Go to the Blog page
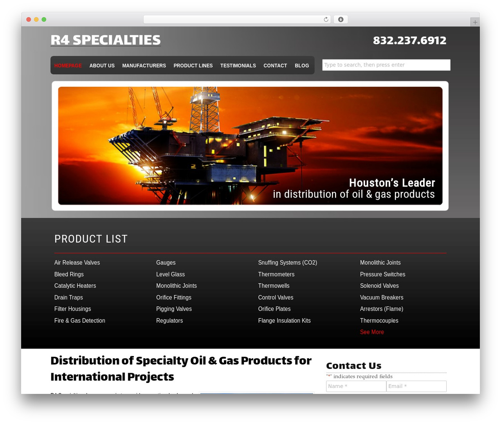This screenshot has height=424, width=501. tap(302, 66)
